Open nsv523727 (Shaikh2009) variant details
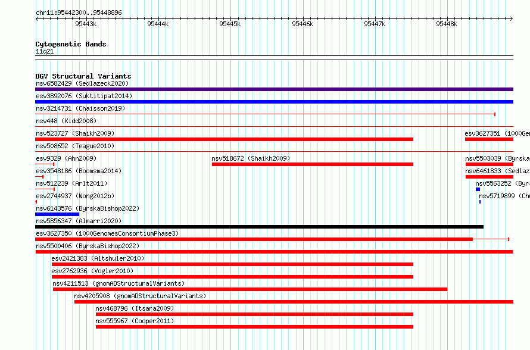The width and height of the screenshot is (530, 350). click(75, 133)
